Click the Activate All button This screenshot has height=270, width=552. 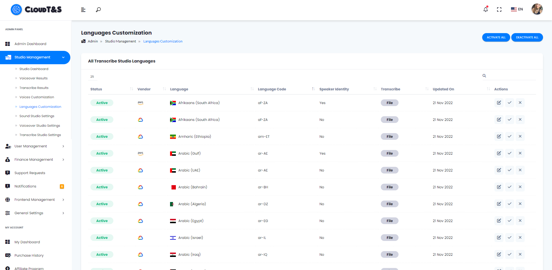click(496, 37)
